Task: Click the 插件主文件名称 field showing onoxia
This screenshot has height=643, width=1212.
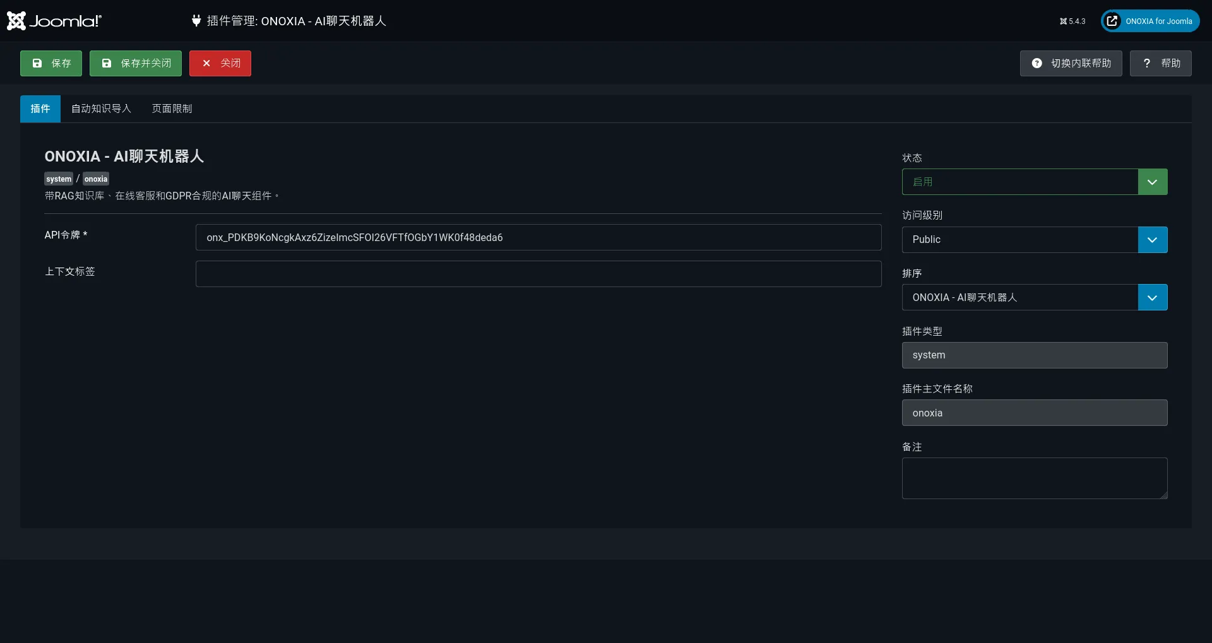Action: point(1035,413)
